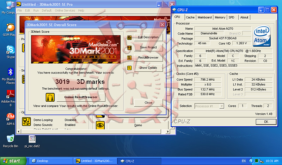Click Close in the Overall Score dialog
Screen dimensions: 282x165
[x=148, y=103]
